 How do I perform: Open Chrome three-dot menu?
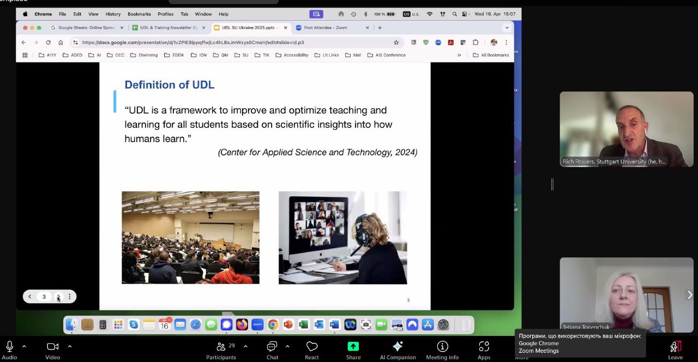[506, 42]
